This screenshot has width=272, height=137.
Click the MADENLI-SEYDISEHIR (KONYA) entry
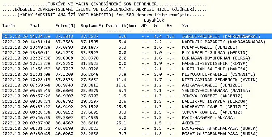click(215, 63)
